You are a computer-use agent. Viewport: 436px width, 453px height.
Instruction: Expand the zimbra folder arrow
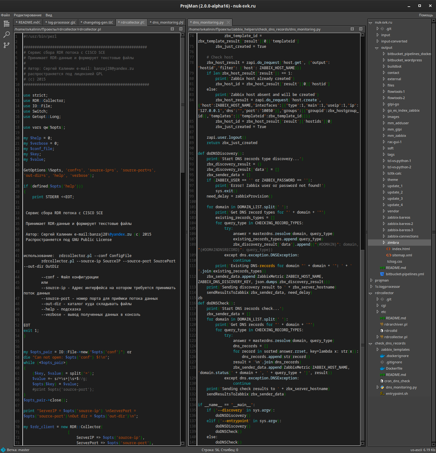[x=384, y=243]
